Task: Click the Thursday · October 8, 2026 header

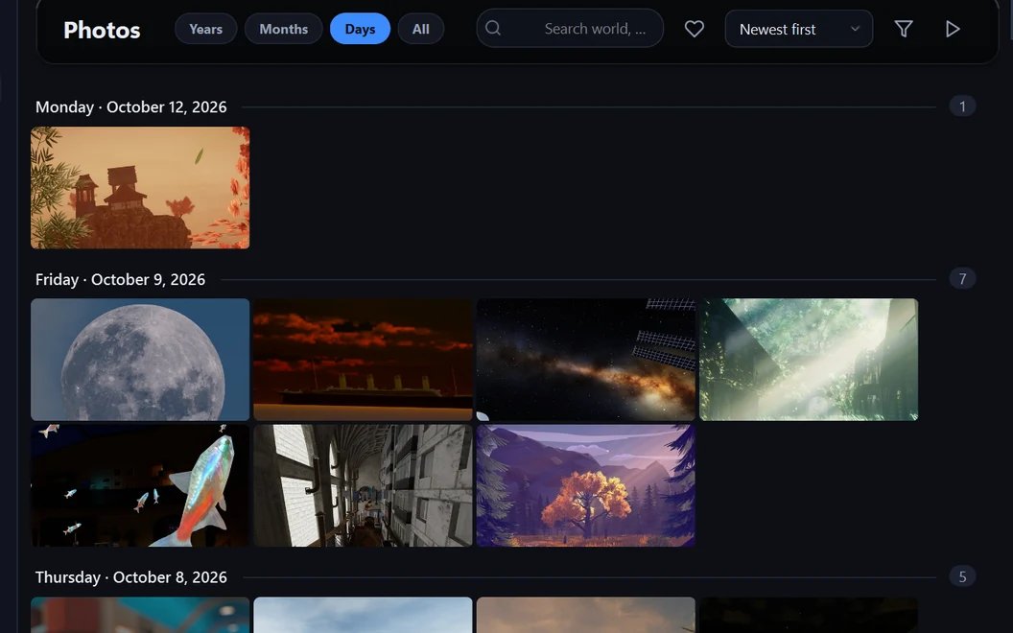Action: (131, 577)
